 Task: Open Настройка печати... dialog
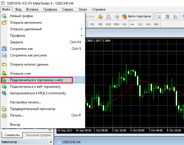tap(43, 102)
